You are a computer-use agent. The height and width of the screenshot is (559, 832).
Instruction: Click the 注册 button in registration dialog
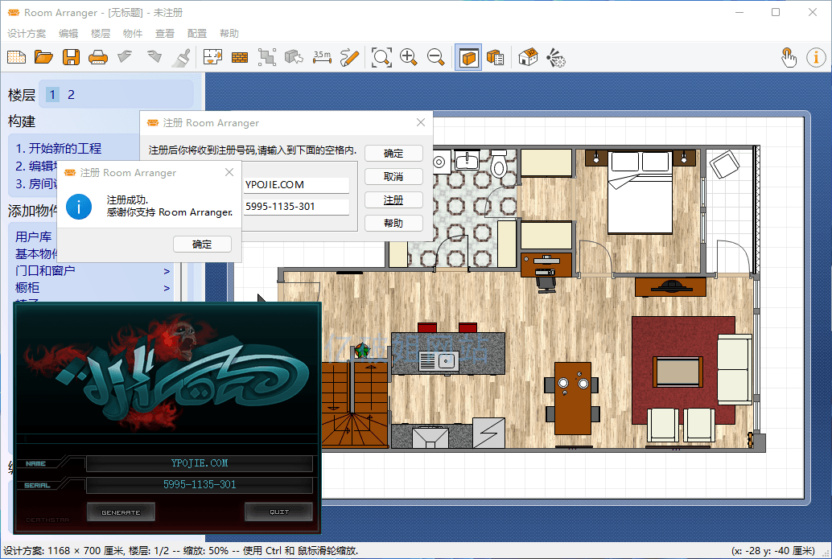(x=393, y=199)
